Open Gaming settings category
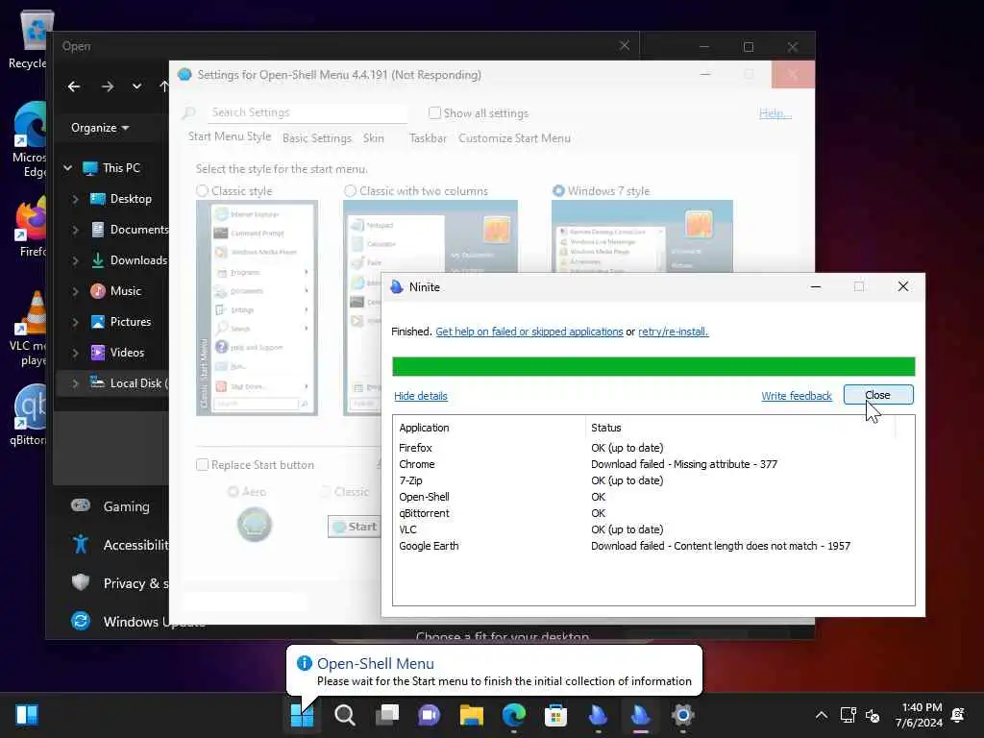The height and width of the screenshot is (738, 984). coord(111,506)
